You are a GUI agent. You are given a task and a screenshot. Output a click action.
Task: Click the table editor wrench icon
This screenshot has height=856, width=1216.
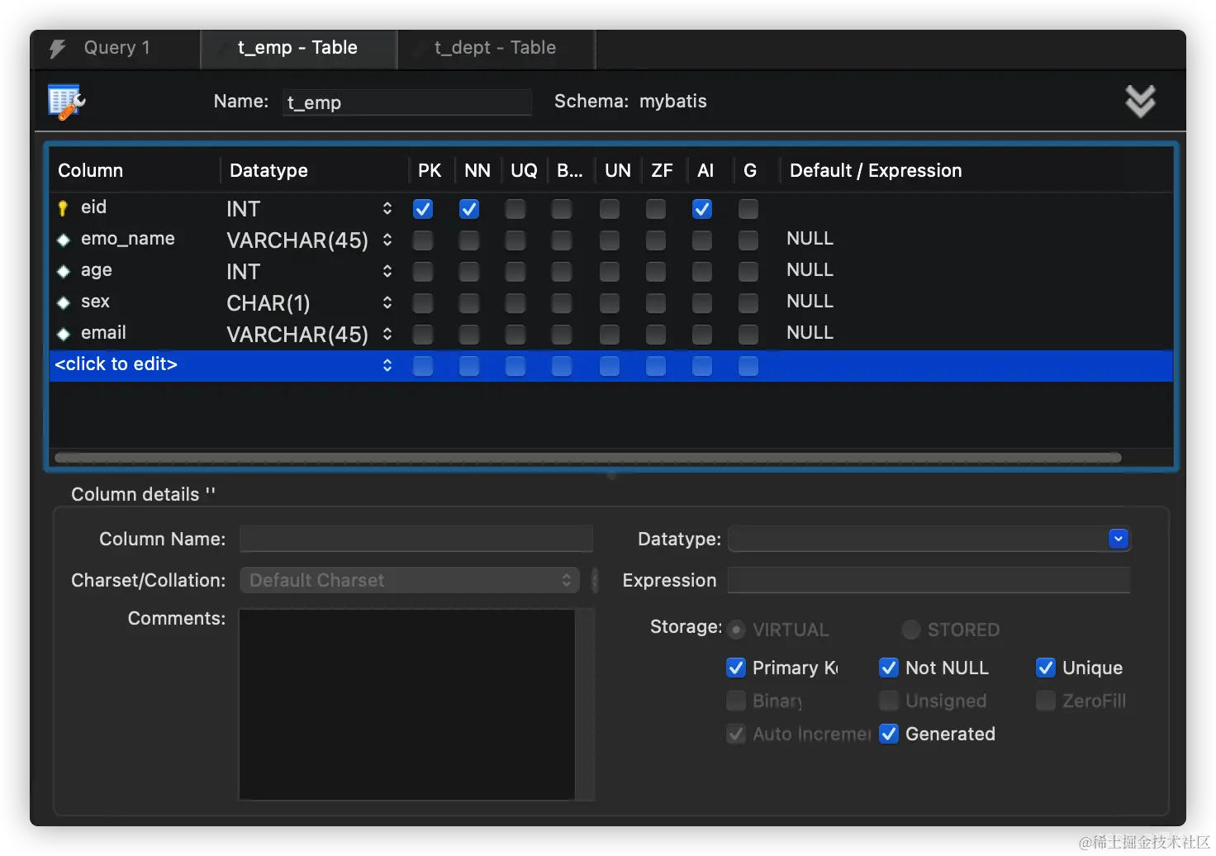pyautogui.click(x=66, y=102)
